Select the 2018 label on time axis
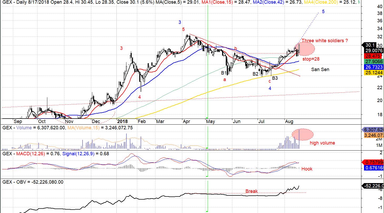The image size is (384, 213). pyautogui.click(x=122, y=121)
